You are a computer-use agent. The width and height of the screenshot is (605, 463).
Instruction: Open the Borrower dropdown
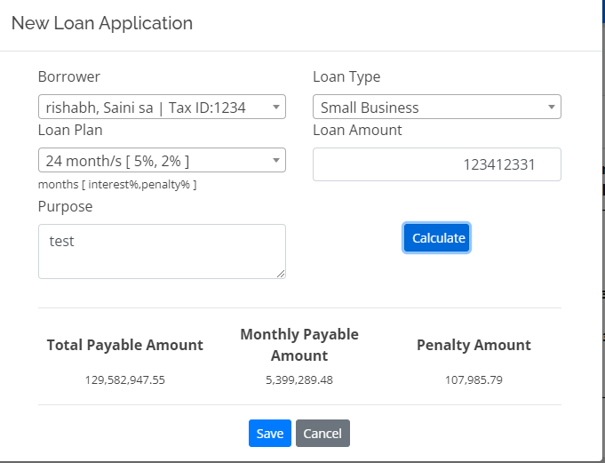click(x=162, y=107)
